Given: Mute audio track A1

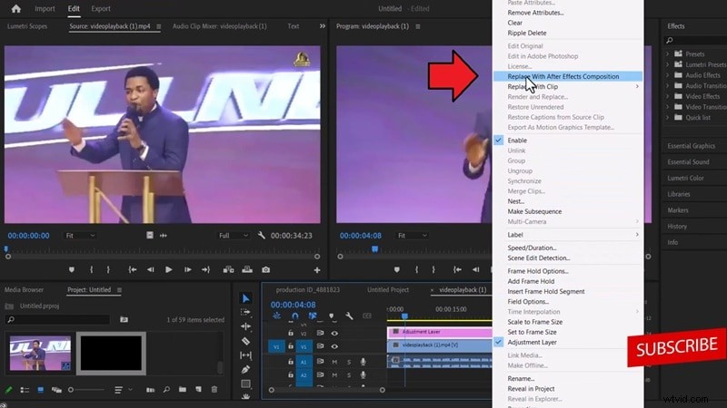Looking at the screenshot, I should pos(334,362).
